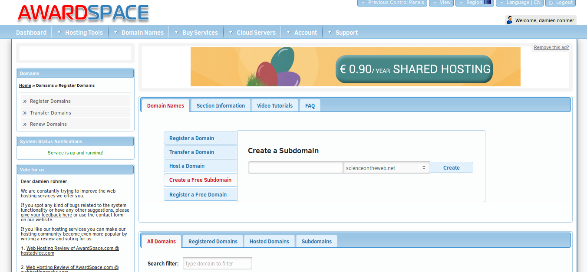Image resolution: width=587 pixels, height=272 pixels.
Task: Switch to the Video Tutorials tab
Action: coord(275,105)
